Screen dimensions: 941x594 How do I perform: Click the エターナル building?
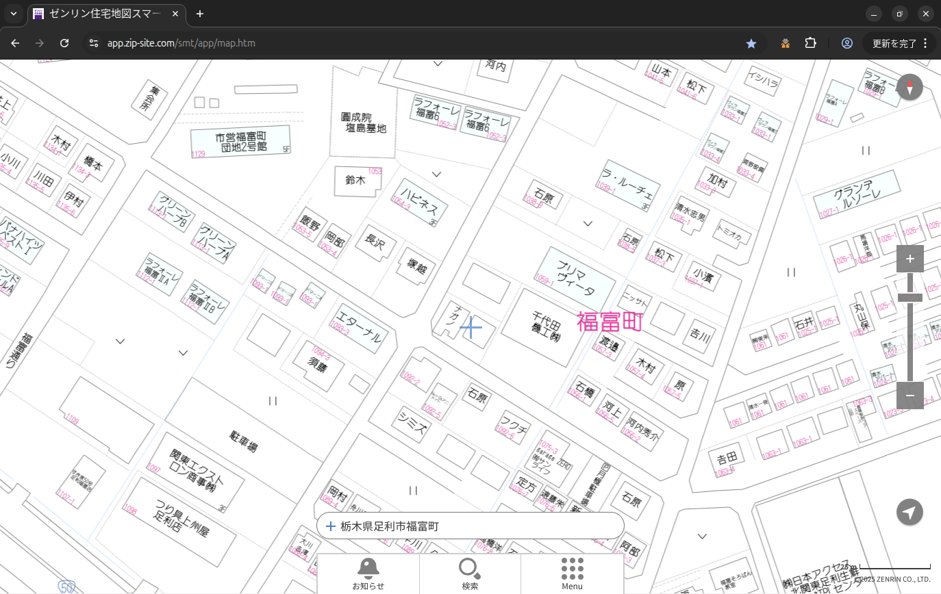click(359, 327)
